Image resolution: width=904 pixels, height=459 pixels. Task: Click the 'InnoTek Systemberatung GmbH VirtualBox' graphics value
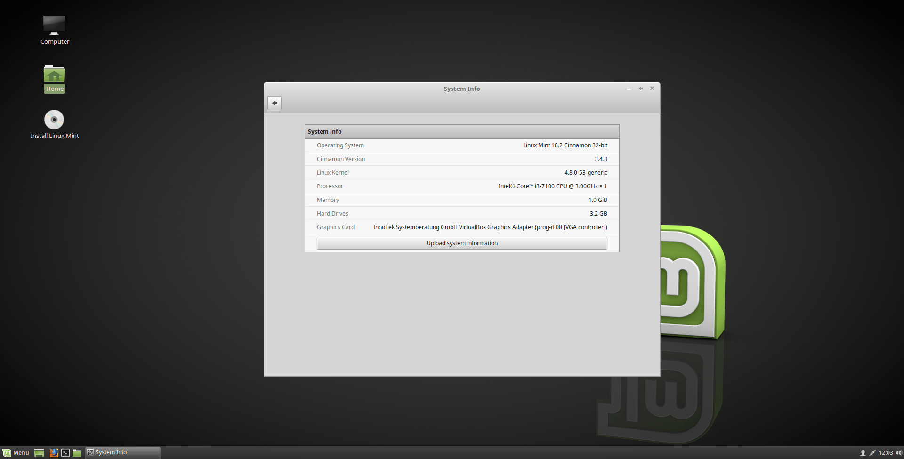click(x=490, y=227)
